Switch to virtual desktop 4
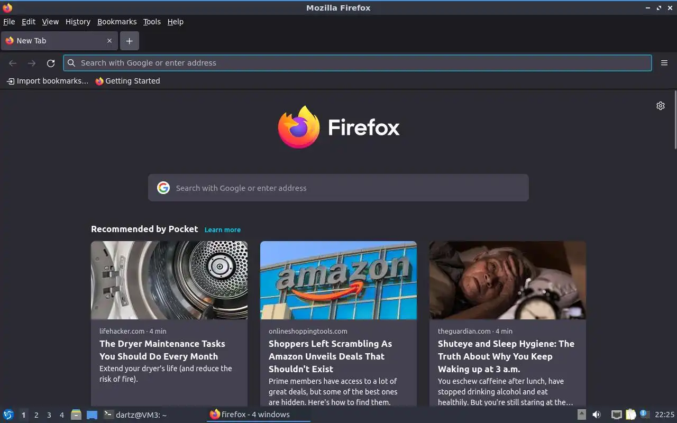677x423 pixels. pyautogui.click(x=61, y=415)
